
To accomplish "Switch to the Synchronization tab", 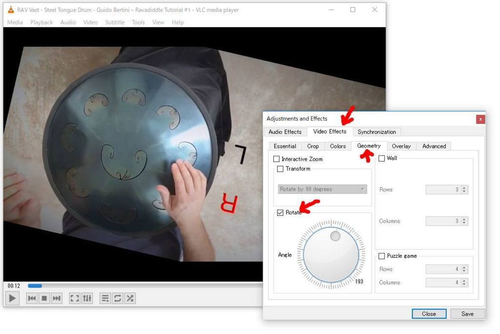I will pyautogui.click(x=376, y=132).
